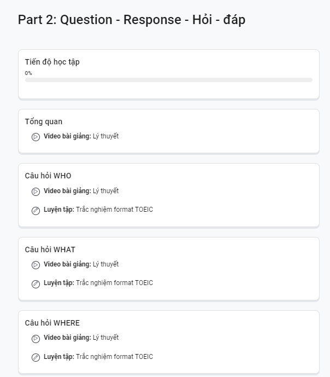
Task: Click the play icon under Tổng quan
Action: (36, 137)
